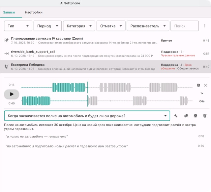Seek in the upper channel waveform

click(107, 88)
